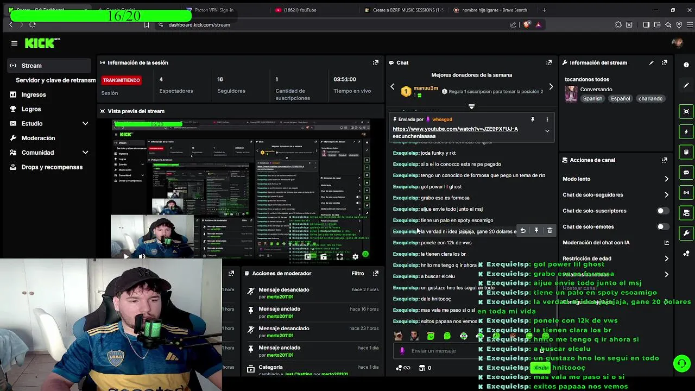Pin the hovered chat message
Viewport: 695px width, 391px height.
[x=536, y=231]
